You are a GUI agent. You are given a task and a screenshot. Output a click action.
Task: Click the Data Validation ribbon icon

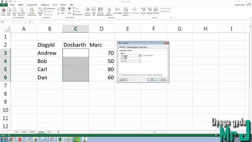click(109, 12)
